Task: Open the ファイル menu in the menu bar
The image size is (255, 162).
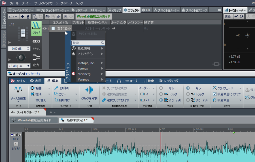Action: coord(14,3)
